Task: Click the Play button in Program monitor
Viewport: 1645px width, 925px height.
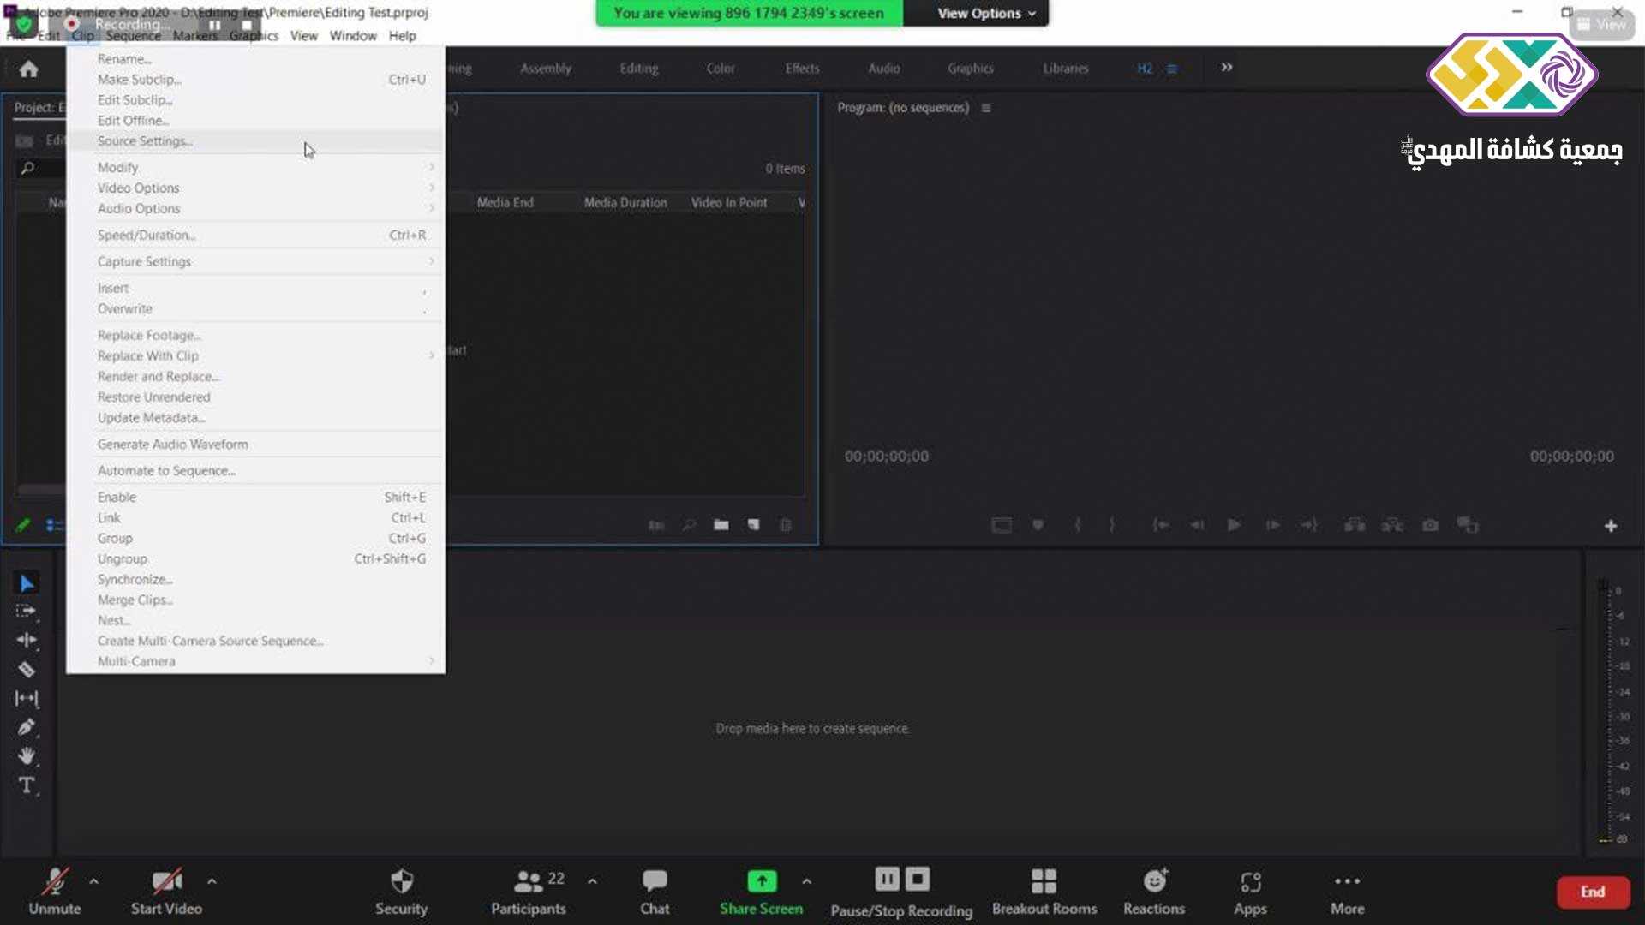Action: (1234, 525)
